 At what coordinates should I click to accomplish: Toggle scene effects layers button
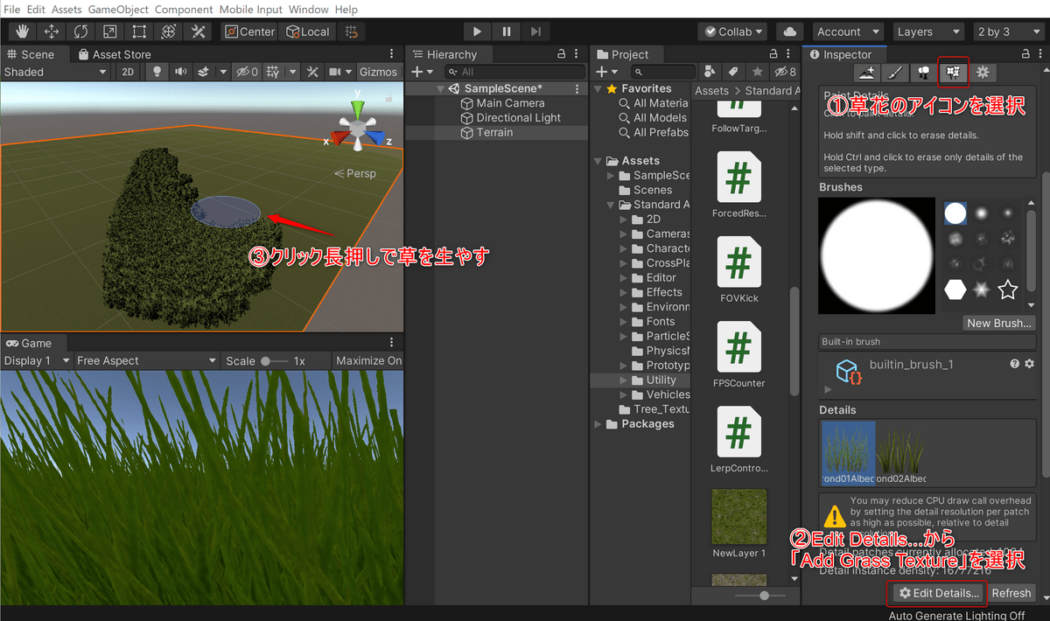203,72
